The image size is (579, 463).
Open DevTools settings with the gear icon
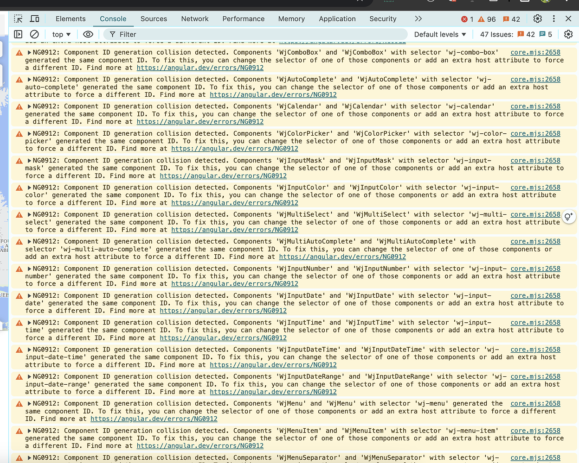[537, 19]
